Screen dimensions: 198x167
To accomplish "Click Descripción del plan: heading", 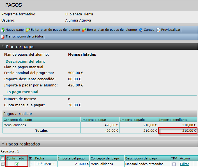I will [x=25, y=61].
